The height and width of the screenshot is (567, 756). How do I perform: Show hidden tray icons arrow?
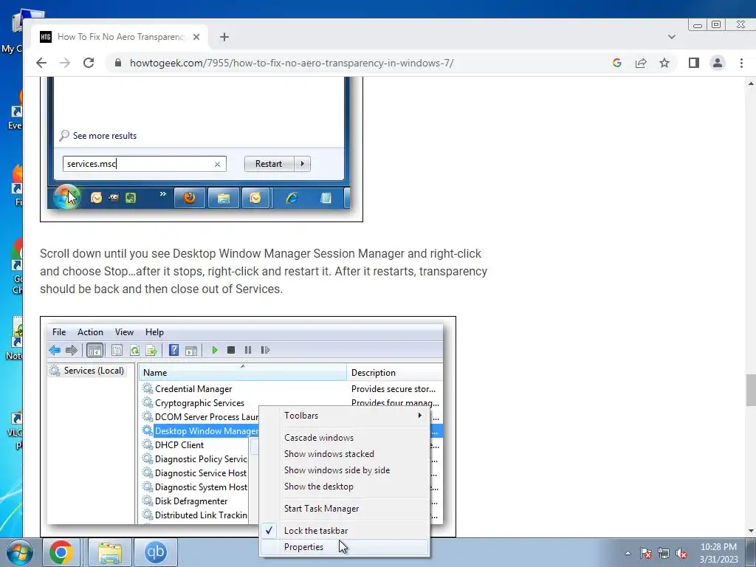coord(628,554)
